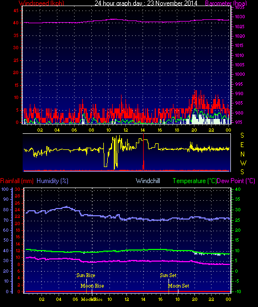Image resolution: width=258 pixels, height=307 pixels.
Task: Click the 24 hour graph day title
Action: pos(146,3)
